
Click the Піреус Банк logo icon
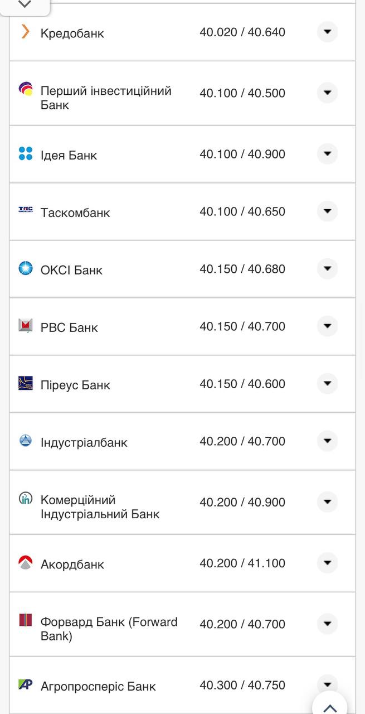tap(25, 383)
